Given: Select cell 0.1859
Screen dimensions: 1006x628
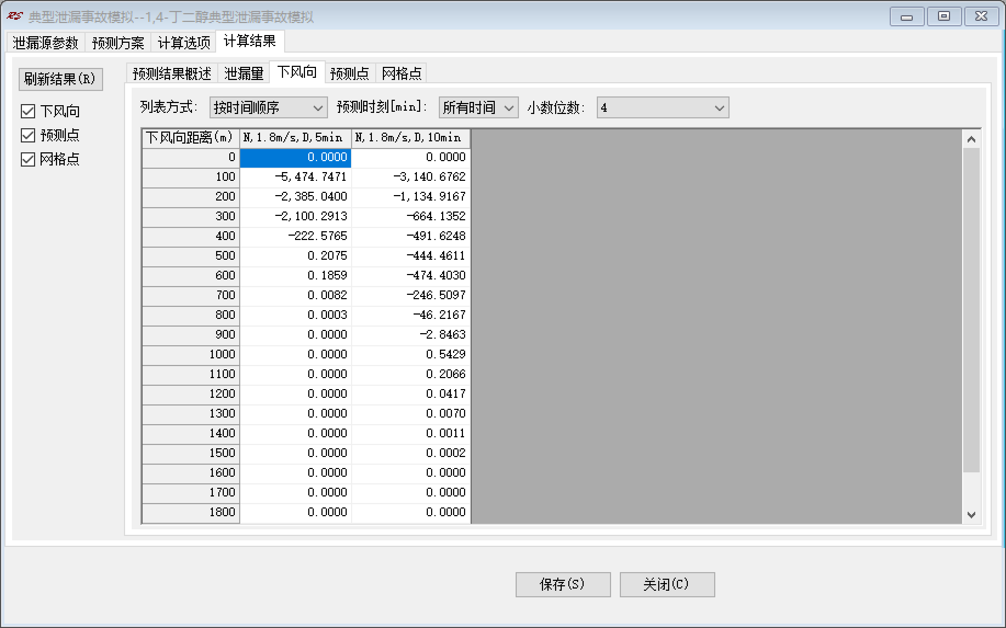Looking at the screenshot, I should click(x=295, y=276).
